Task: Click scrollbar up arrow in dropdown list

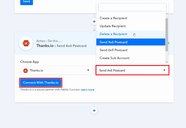Action: coord(167,14)
